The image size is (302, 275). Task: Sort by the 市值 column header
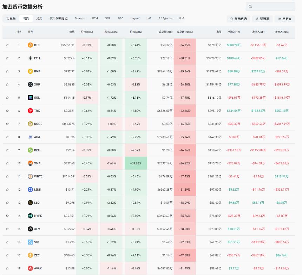click(x=219, y=32)
